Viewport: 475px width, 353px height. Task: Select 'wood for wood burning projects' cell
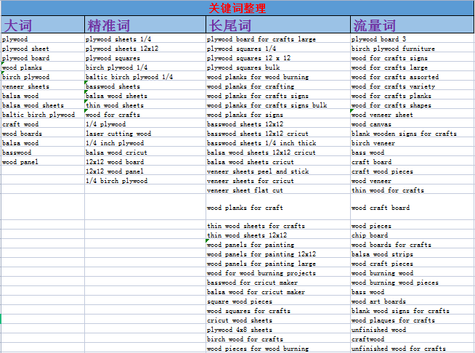[278, 273]
